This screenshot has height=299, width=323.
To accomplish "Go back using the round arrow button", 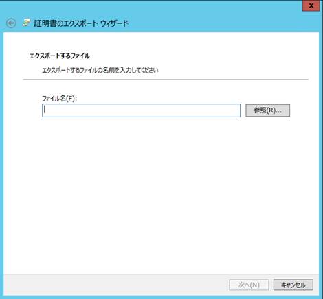I will [x=11, y=23].
